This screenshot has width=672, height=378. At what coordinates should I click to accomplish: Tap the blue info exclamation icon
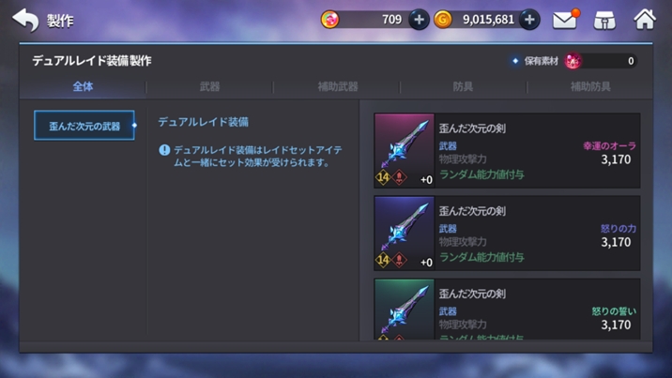pos(164,150)
